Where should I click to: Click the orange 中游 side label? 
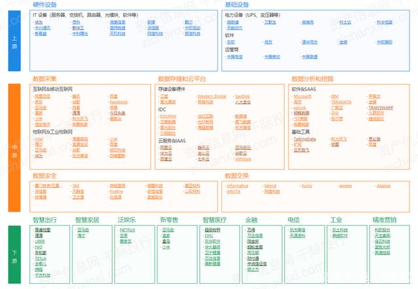pos(14,148)
